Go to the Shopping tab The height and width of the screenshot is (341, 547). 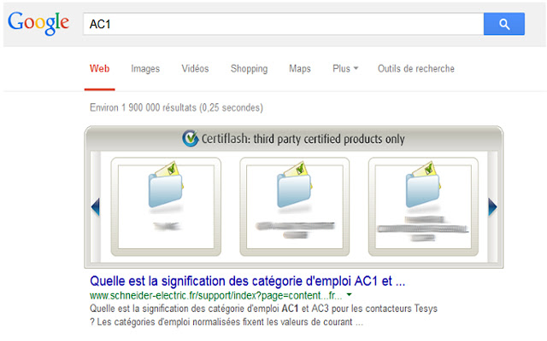point(249,68)
